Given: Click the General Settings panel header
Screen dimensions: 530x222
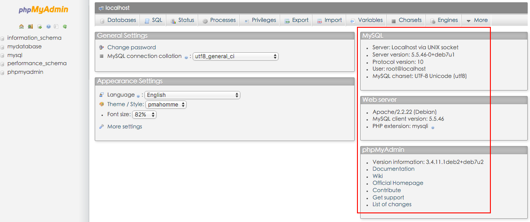Looking at the screenshot, I should click(224, 36).
